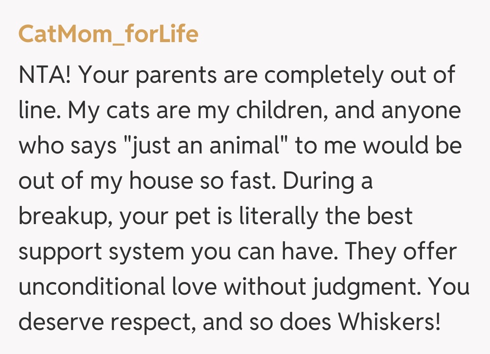Click the phrase "They offer"
Screen dimensions: 490x354
tap(399, 252)
